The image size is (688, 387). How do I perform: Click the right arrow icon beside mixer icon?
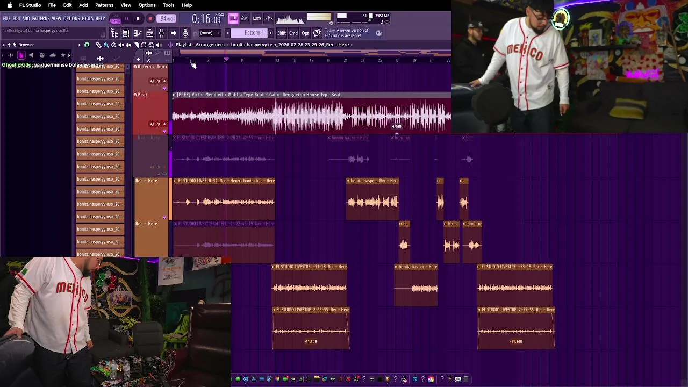coord(174,33)
